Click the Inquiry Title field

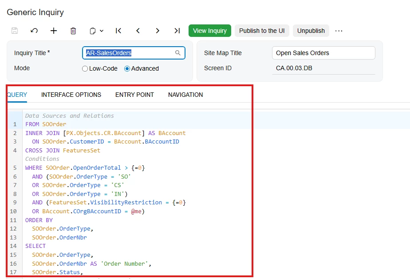134,53
